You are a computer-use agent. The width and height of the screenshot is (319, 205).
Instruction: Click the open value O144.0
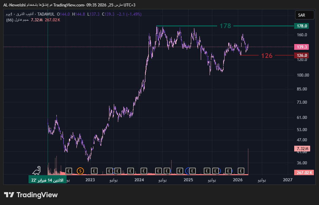64,14
